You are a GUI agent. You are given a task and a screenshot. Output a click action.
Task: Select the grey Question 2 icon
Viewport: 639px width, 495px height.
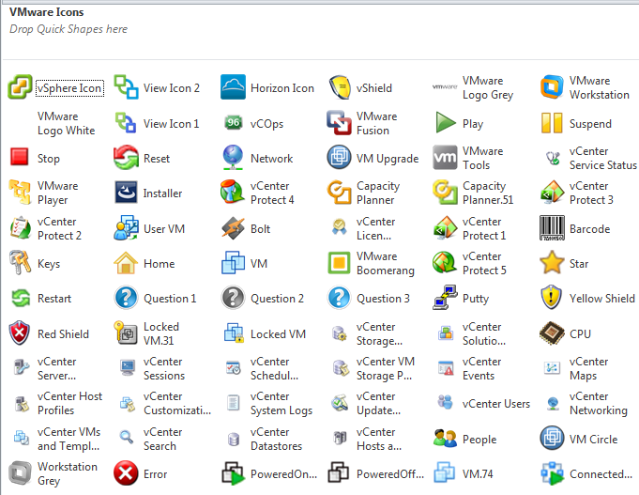pos(233,298)
